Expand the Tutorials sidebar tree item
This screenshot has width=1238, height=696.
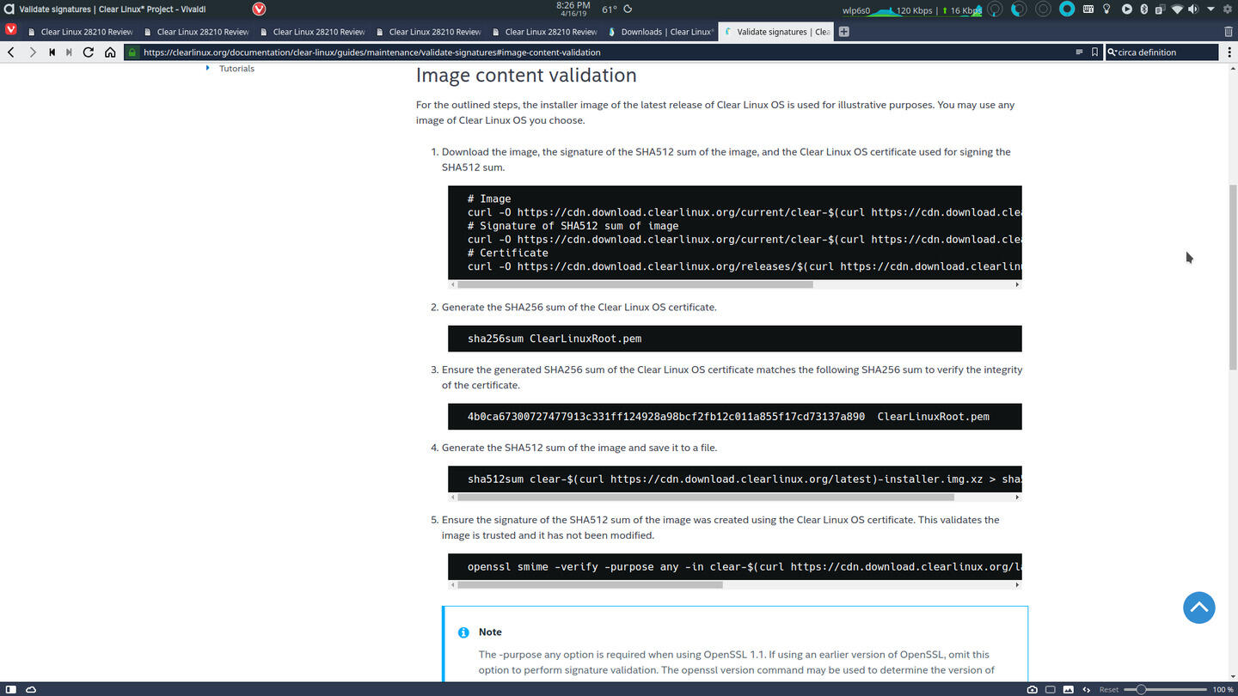click(x=208, y=68)
